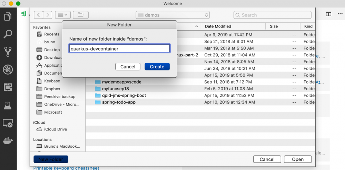Viewport: 345px width, 170px height.
Task: Open the Extensions view
Action: 8,88
